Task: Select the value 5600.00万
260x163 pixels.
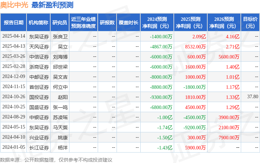Action: click(229, 57)
